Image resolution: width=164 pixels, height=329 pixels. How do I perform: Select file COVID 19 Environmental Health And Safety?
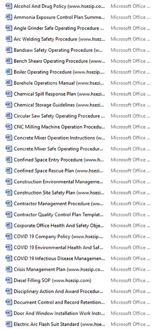(x=59, y=247)
